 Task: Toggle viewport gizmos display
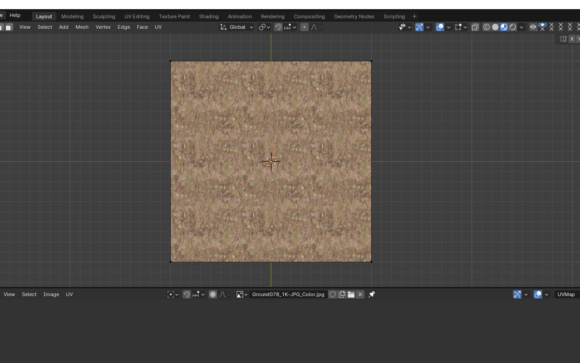point(420,27)
